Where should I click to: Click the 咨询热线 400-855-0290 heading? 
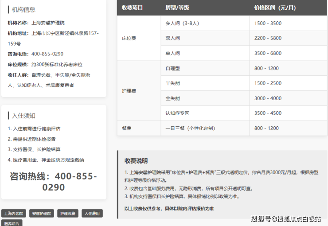(54, 182)
